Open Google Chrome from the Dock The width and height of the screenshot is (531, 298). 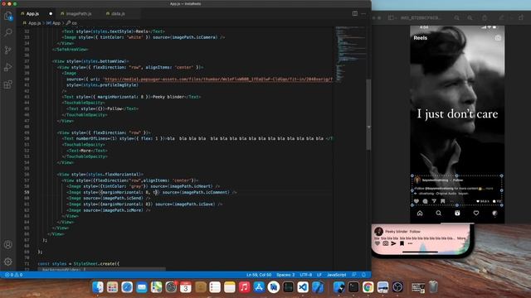[368, 287]
